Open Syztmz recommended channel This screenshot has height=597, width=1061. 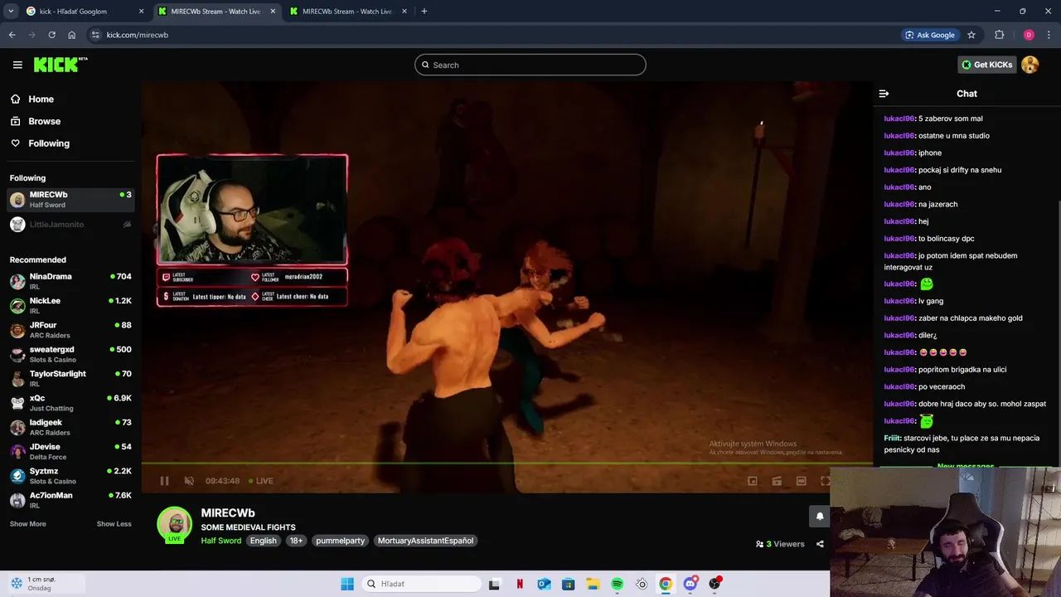click(x=70, y=476)
